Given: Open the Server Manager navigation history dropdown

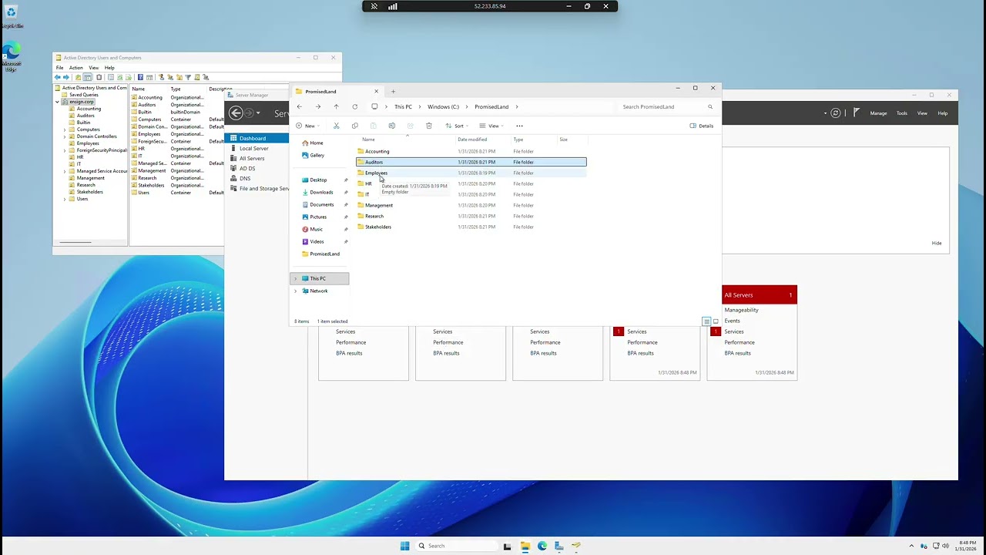Looking at the screenshot, I should tap(258, 113).
